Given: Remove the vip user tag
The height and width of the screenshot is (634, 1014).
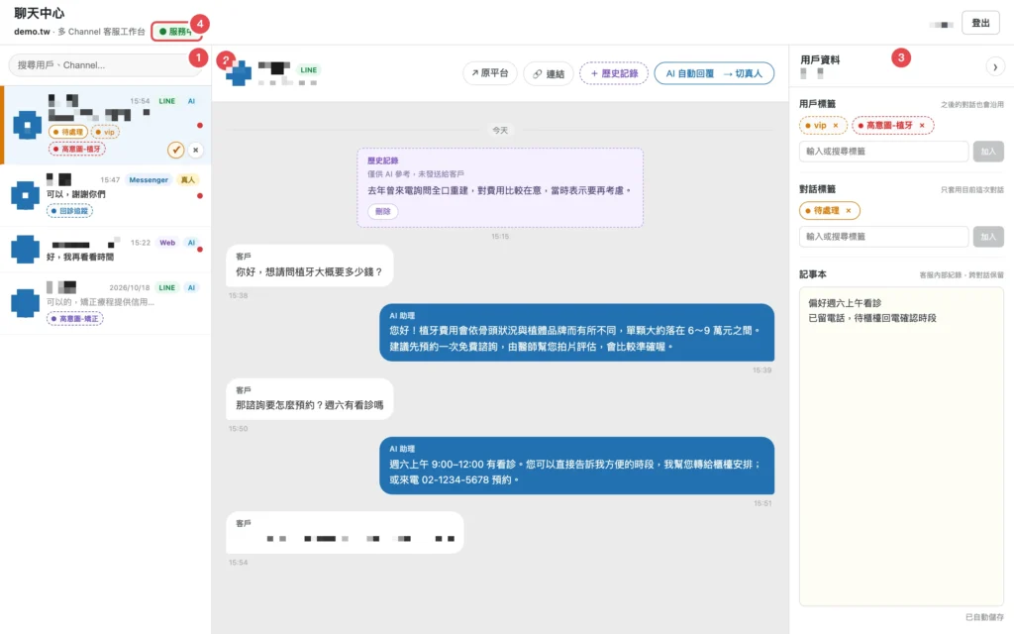Looking at the screenshot, I should (x=836, y=126).
